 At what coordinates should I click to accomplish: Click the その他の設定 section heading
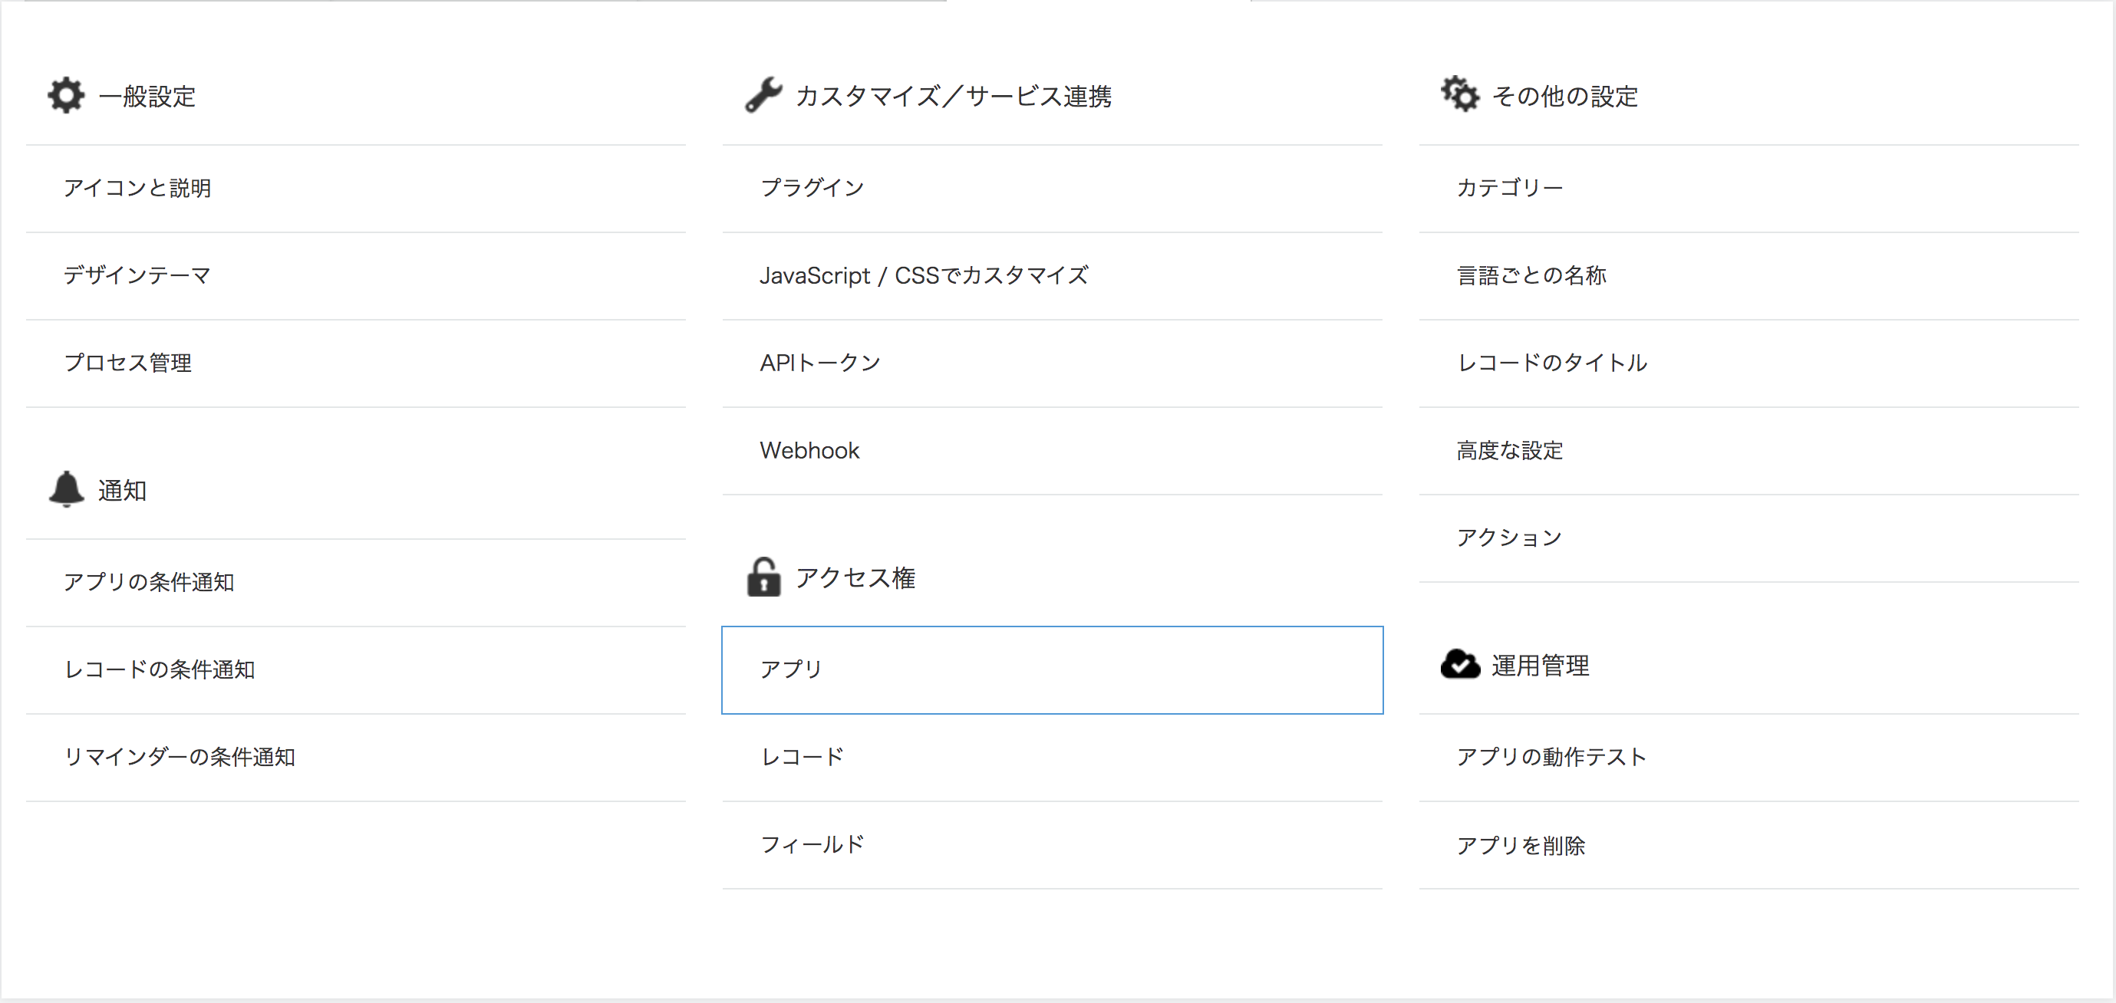[1565, 97]
